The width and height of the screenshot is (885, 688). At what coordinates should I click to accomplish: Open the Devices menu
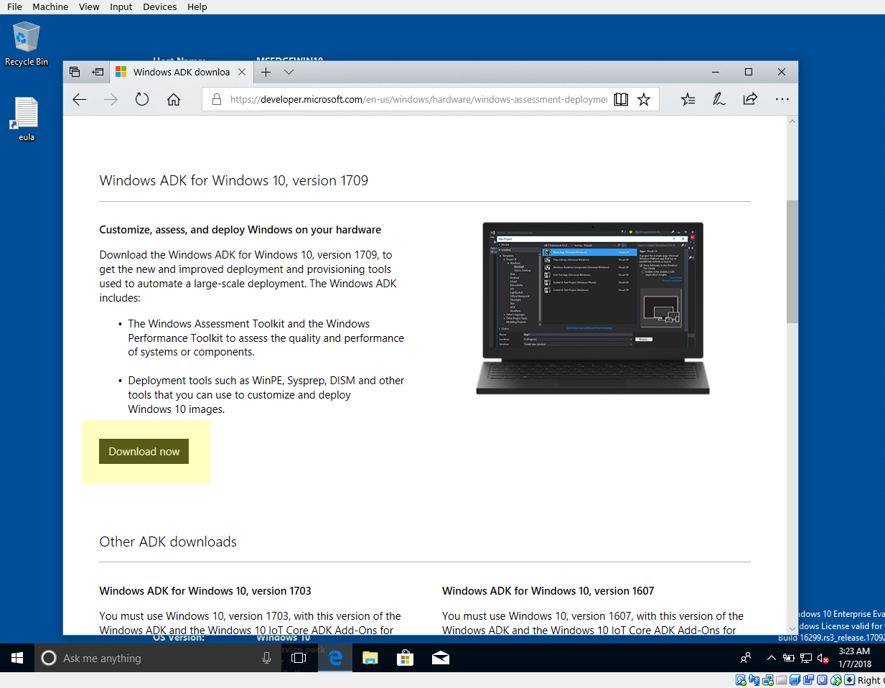(159, 6)
